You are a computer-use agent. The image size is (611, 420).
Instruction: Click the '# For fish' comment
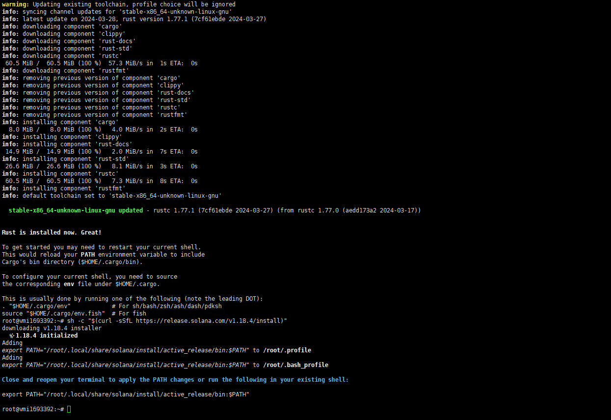pos(129,314)
